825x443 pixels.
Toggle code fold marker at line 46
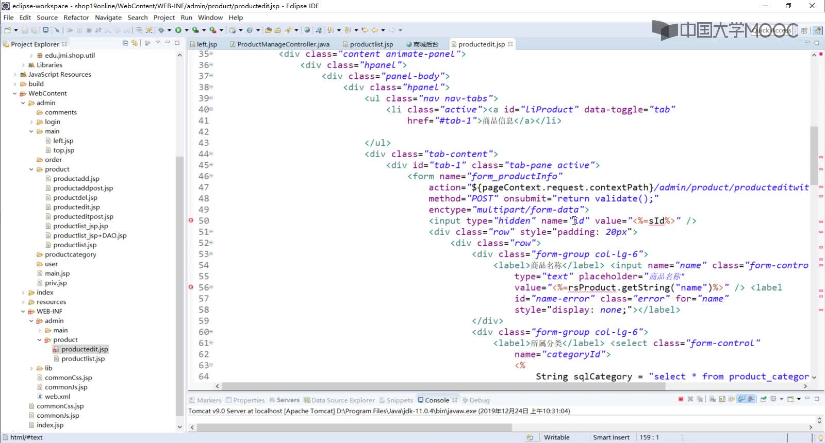coord(211,176)
